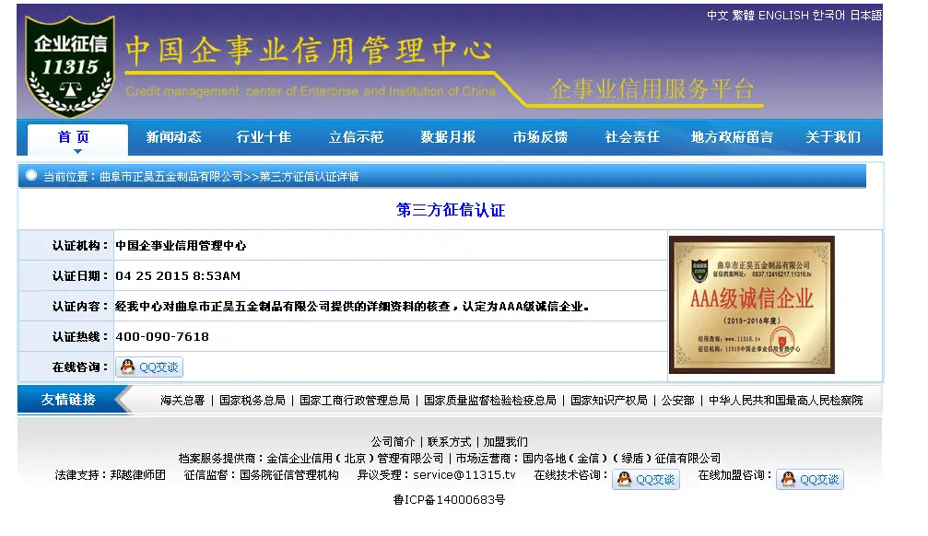Open the 地方政府留言 menu item
This screenshot has height=536, width=928.
point(732,137)
